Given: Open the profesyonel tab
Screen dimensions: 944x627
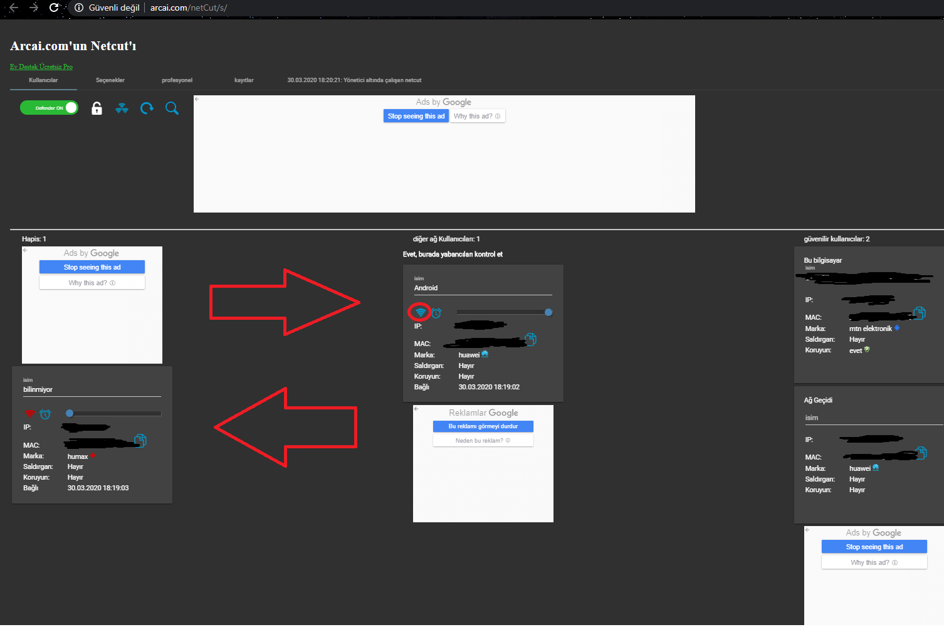Looking at the screenshot, I should [177, 80].
